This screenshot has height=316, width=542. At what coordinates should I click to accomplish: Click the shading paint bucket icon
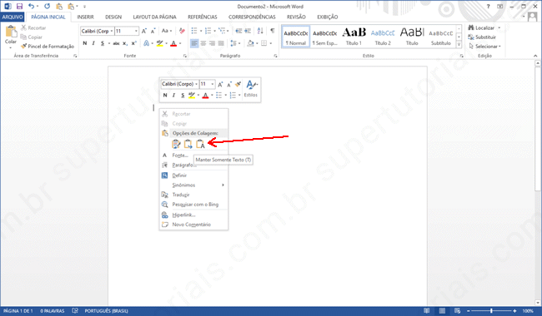point(251,43)
